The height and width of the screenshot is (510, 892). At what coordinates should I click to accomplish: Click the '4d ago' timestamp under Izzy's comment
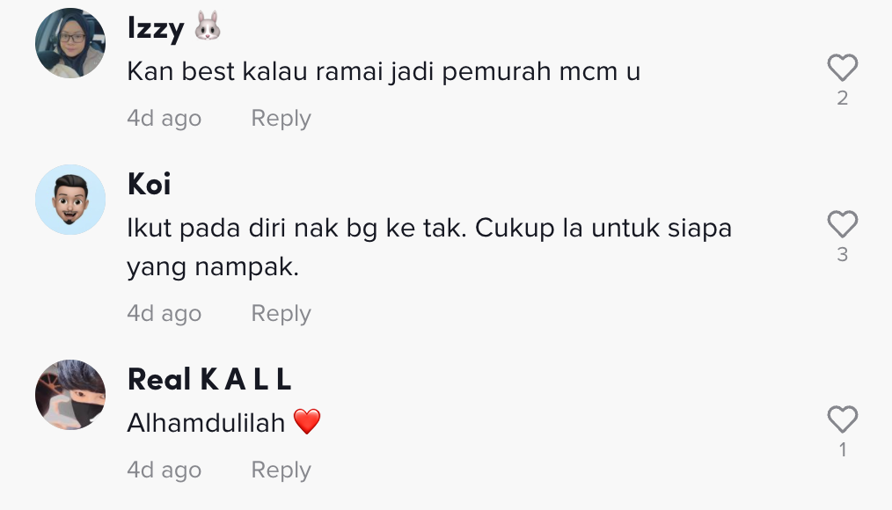coord(165,118)
